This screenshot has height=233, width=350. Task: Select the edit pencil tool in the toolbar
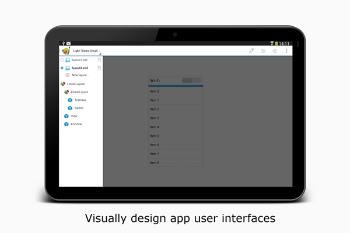(x=251, y=51)
